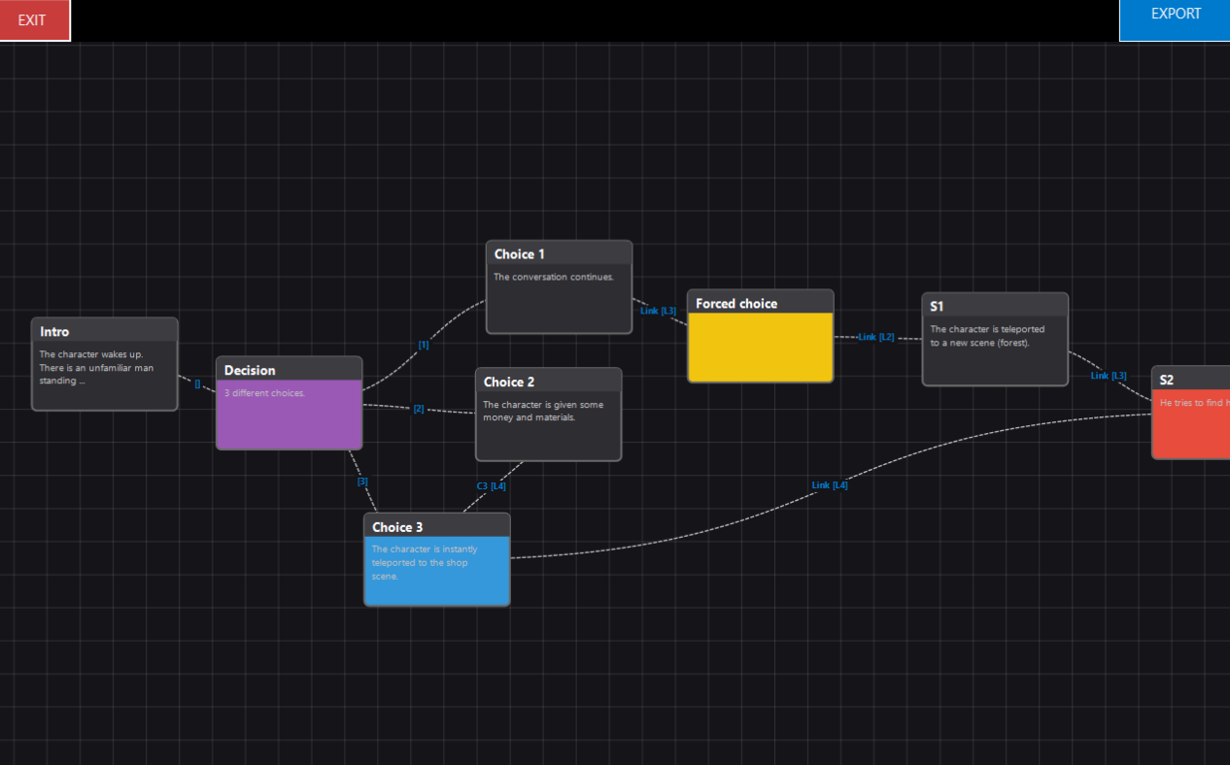Viewport: 1230px width, 765px height.
Task: Click the yellow Forced choice node body
Action: [761, 348]
